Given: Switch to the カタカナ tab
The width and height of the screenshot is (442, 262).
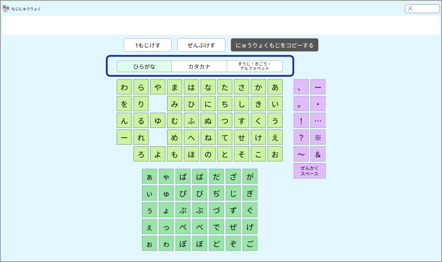Looking at the screenshot, I should [199, 66].
